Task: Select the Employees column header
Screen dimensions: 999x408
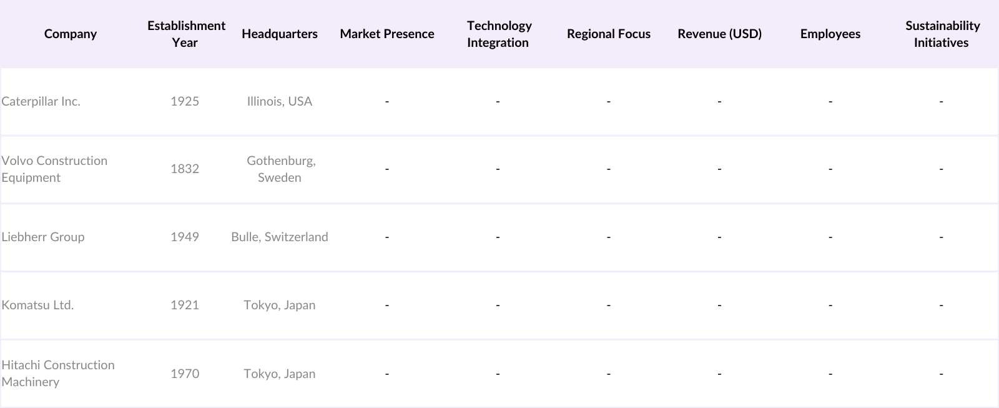Action: click(830, 34)
